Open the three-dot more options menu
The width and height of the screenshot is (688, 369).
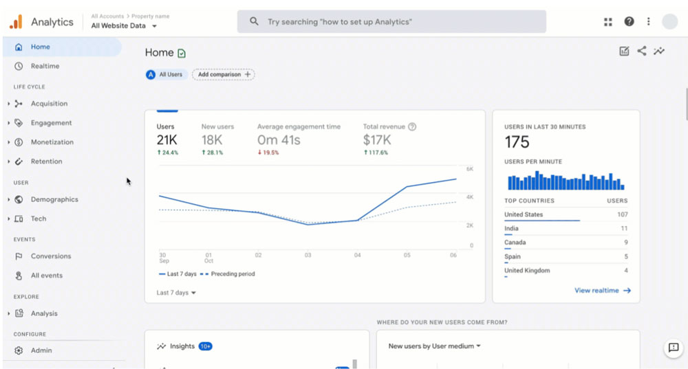click(x=649, y=21)
